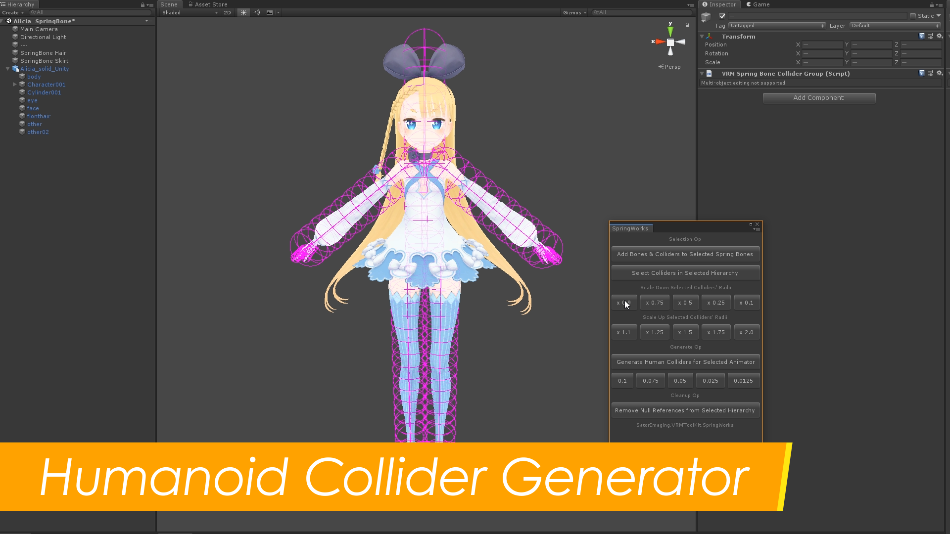Click the Transform component gear icon
The image size is (950, 534).
coord(939,36)
